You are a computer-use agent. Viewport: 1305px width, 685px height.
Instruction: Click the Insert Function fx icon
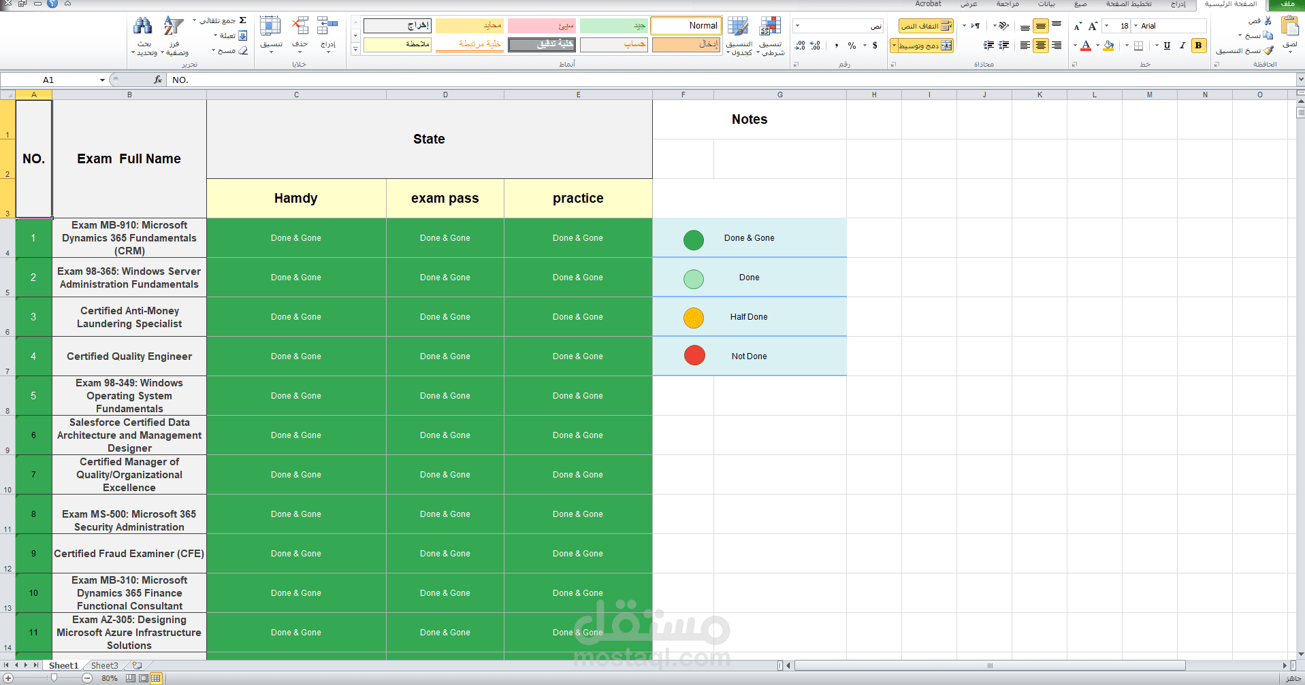pos(158,80)
